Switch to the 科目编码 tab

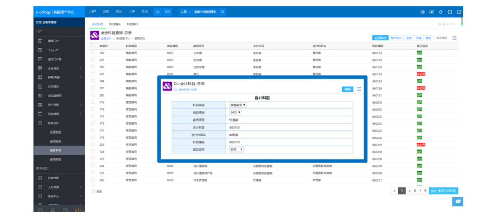(115, 24)
